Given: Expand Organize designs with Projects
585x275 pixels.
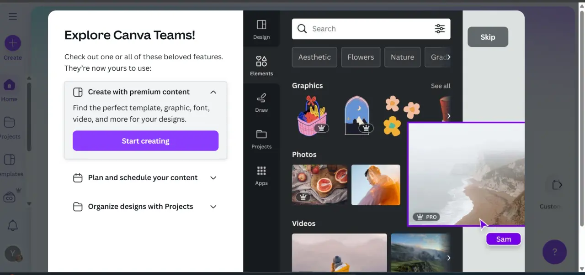Looking at the screenshot, I should click(x=213, y=207).
